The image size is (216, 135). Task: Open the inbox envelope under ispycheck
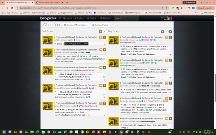(x=165, y=20)
